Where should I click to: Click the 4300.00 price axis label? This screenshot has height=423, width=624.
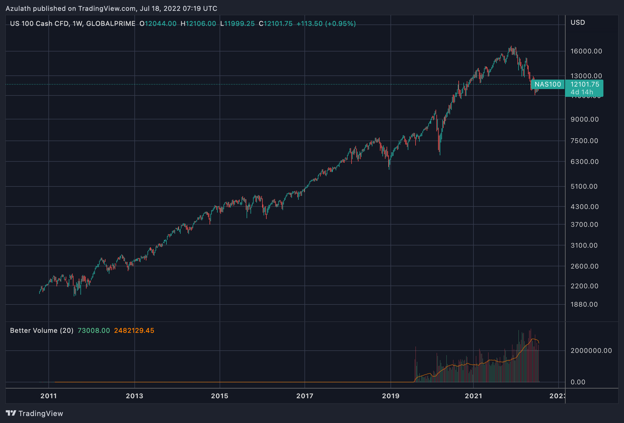[584, 207]
